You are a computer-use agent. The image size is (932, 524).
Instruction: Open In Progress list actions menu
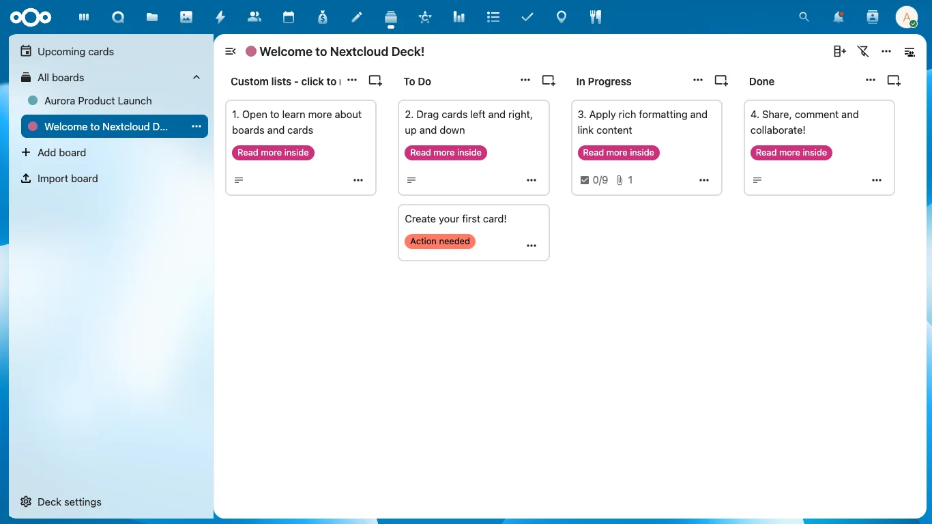698,80
